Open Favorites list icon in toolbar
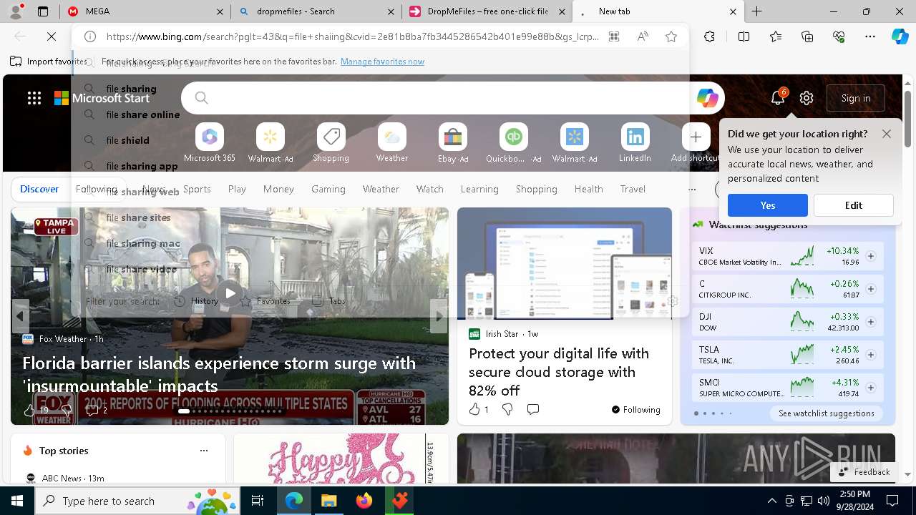This screenshot has height=515, width=916. click(x=776, y=36)
